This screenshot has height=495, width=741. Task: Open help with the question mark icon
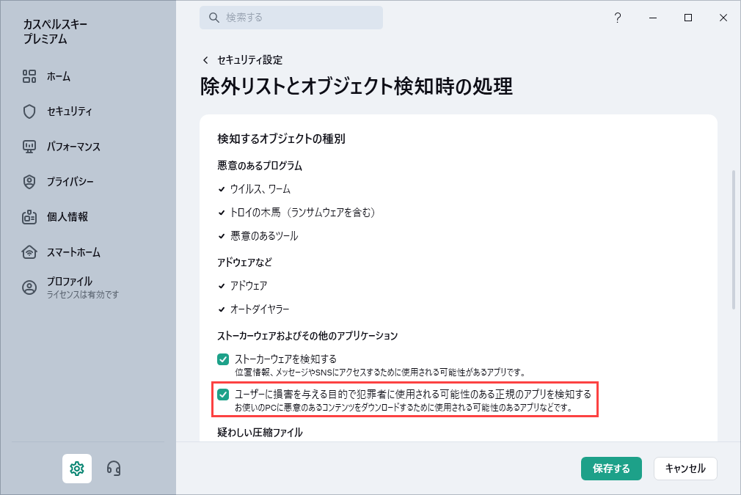[617, 18]
